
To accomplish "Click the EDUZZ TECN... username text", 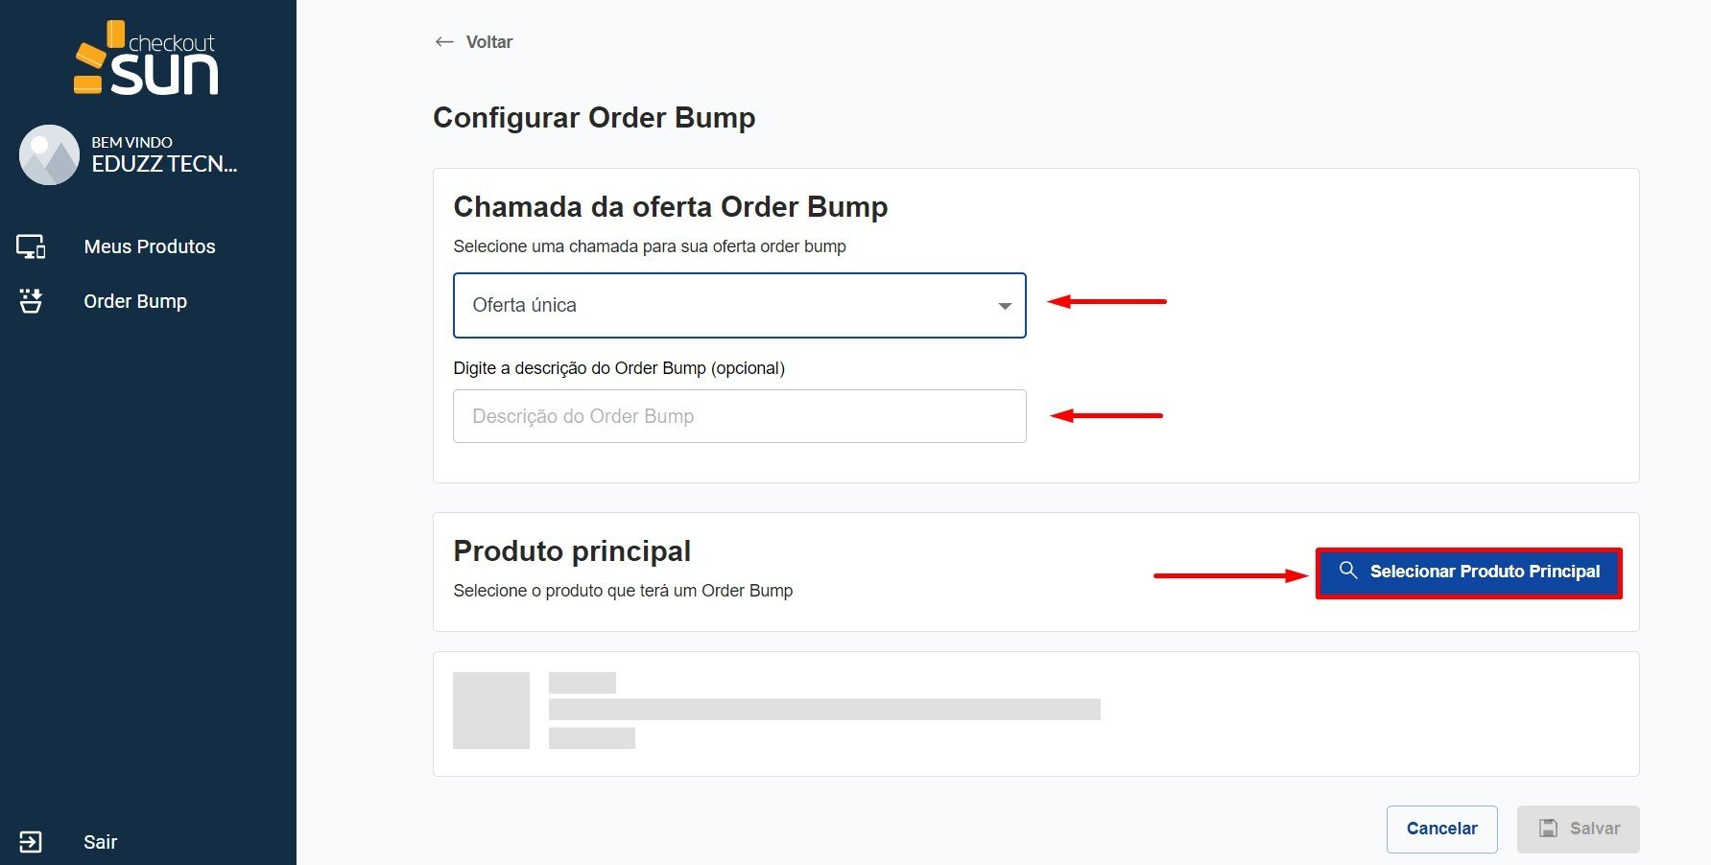I will tap(164, 164).
